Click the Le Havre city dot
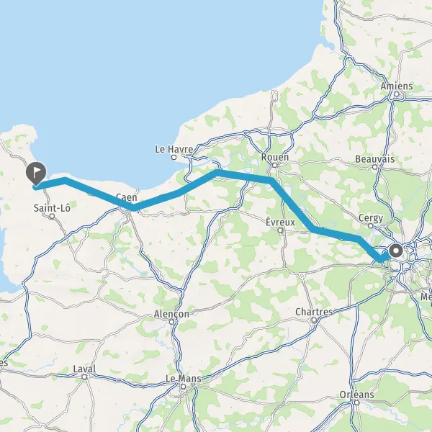Image resolution: width=432 pixels, height=432 pixels. click(x=174, y=157)
